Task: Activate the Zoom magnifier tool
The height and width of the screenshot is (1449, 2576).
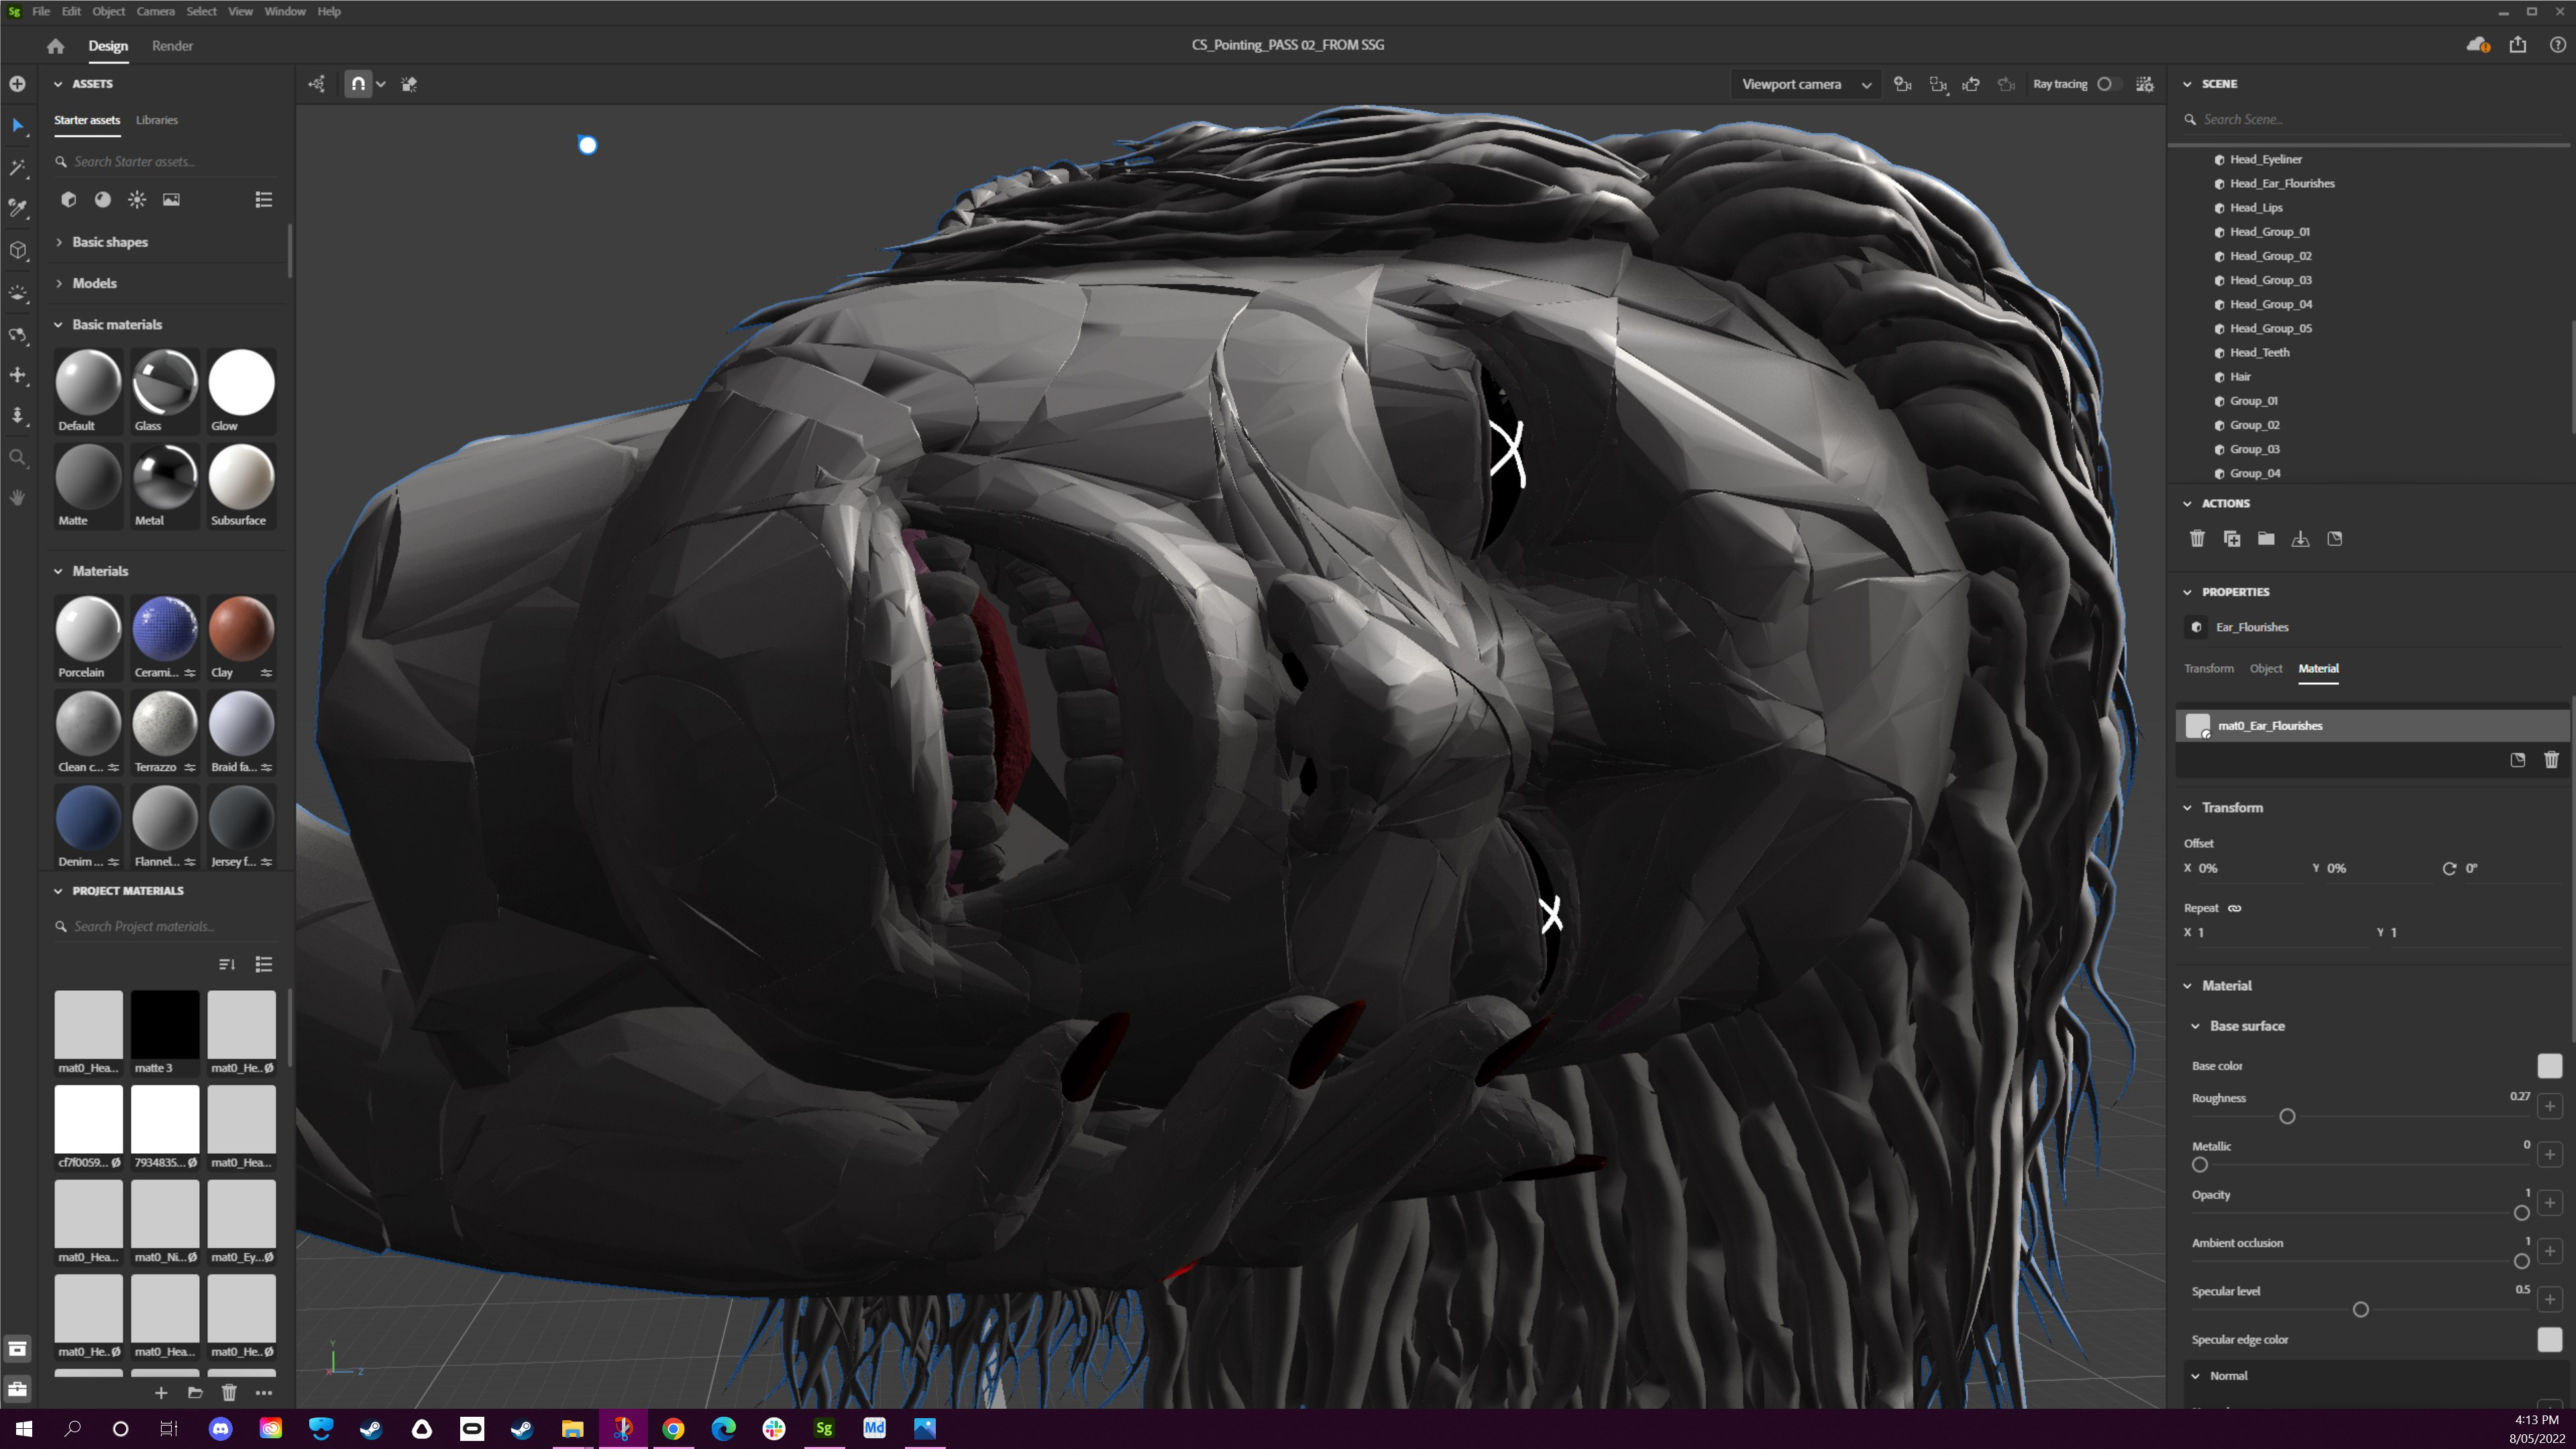Action: [18, 457]
